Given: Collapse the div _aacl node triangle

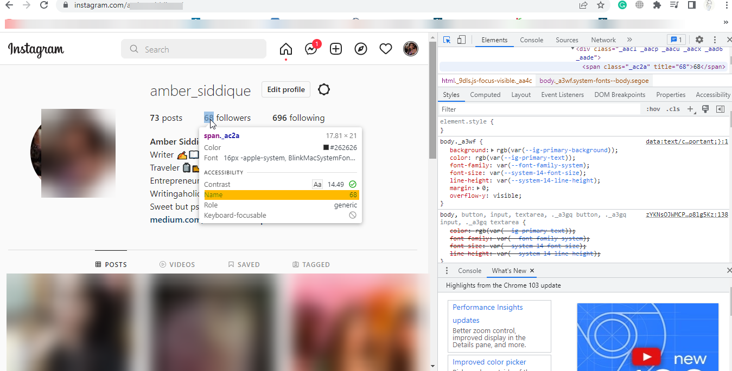Looking at the screenshot, I should (x=574, y=49).
